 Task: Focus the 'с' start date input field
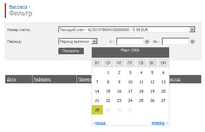click(130, 41)
